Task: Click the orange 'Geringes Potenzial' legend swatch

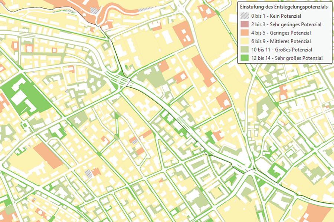Action: tap(244, 33)
